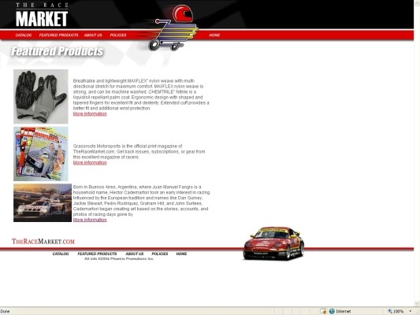The width and height of the screenshot is (420, 315).
Task: Open About Us in the footer links
Action: coord(135,254)
